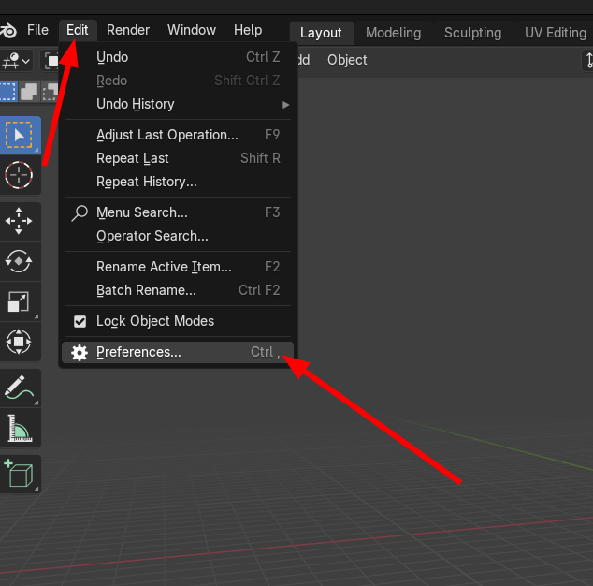Open the editor type dropdown
This screenshot has width=593, height=586.
(x=16, y=61)
